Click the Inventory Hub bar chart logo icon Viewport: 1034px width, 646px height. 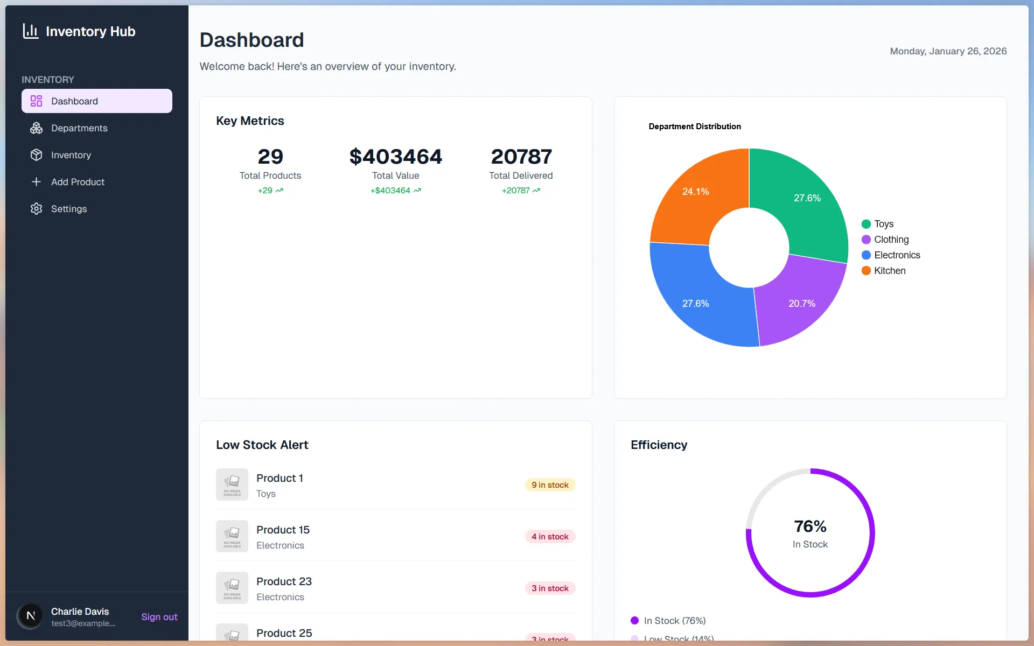click(31, 31)
